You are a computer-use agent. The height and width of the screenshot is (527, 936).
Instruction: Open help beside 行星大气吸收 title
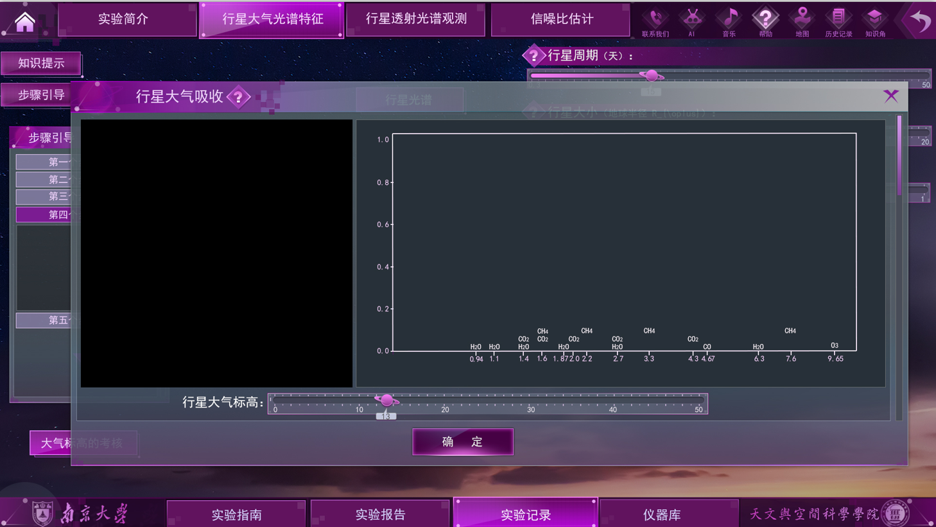pos(238,97)
